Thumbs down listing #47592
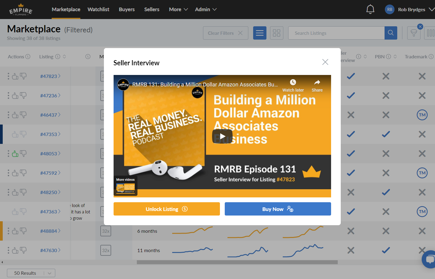This screenshot has width=435, height=279. tap(23, 173)
